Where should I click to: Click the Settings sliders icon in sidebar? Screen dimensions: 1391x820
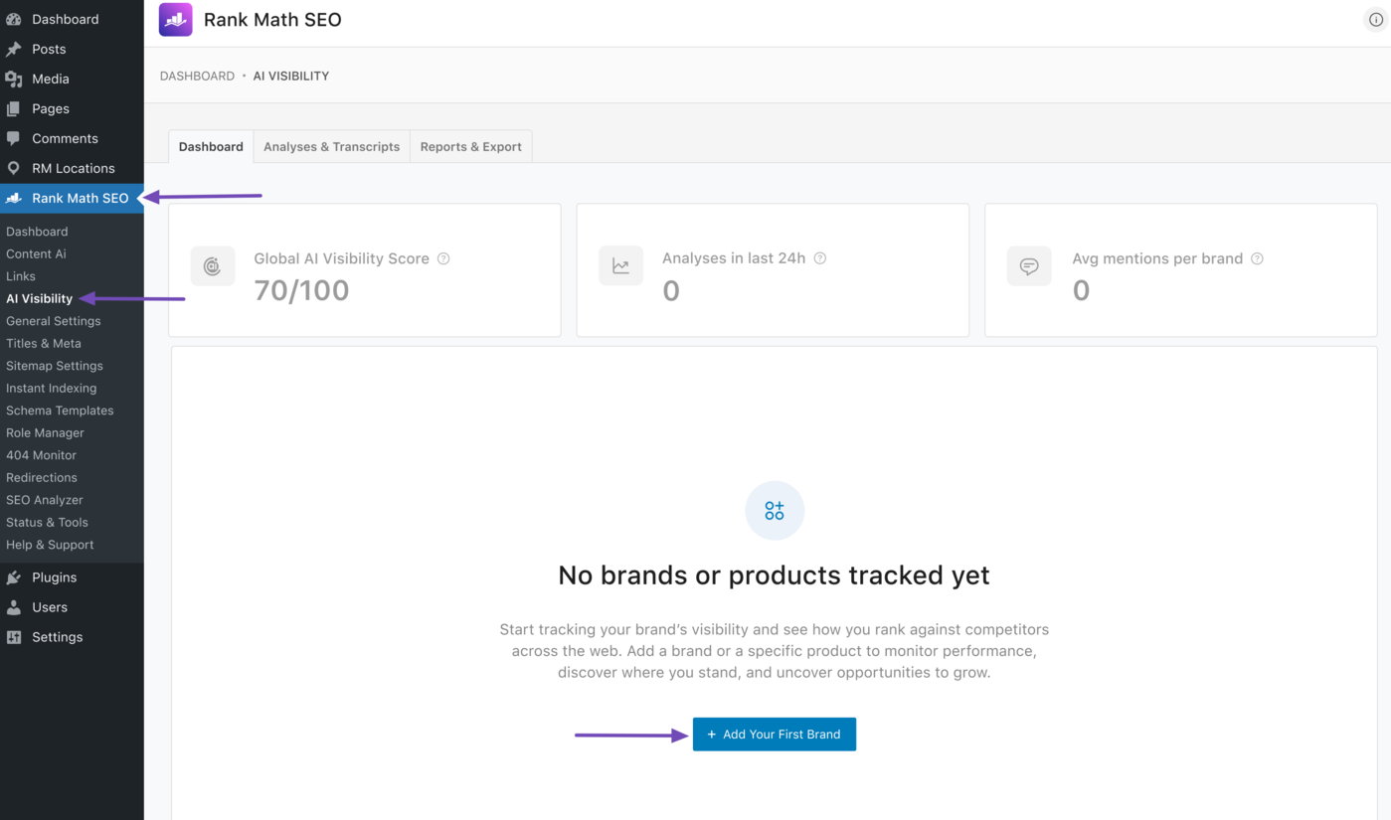pos(14,637)
